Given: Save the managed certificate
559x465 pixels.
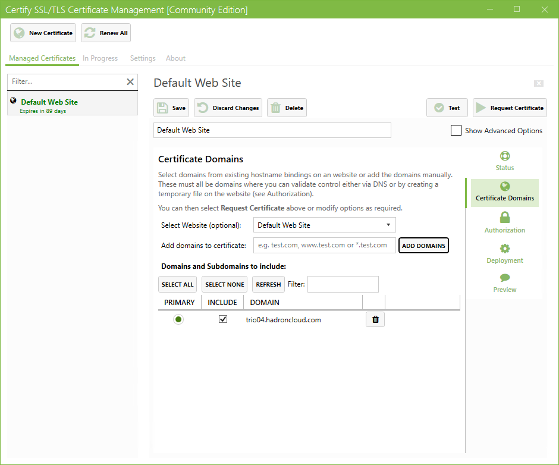Looking at the screenshot, I should click(x=171, y=108).
